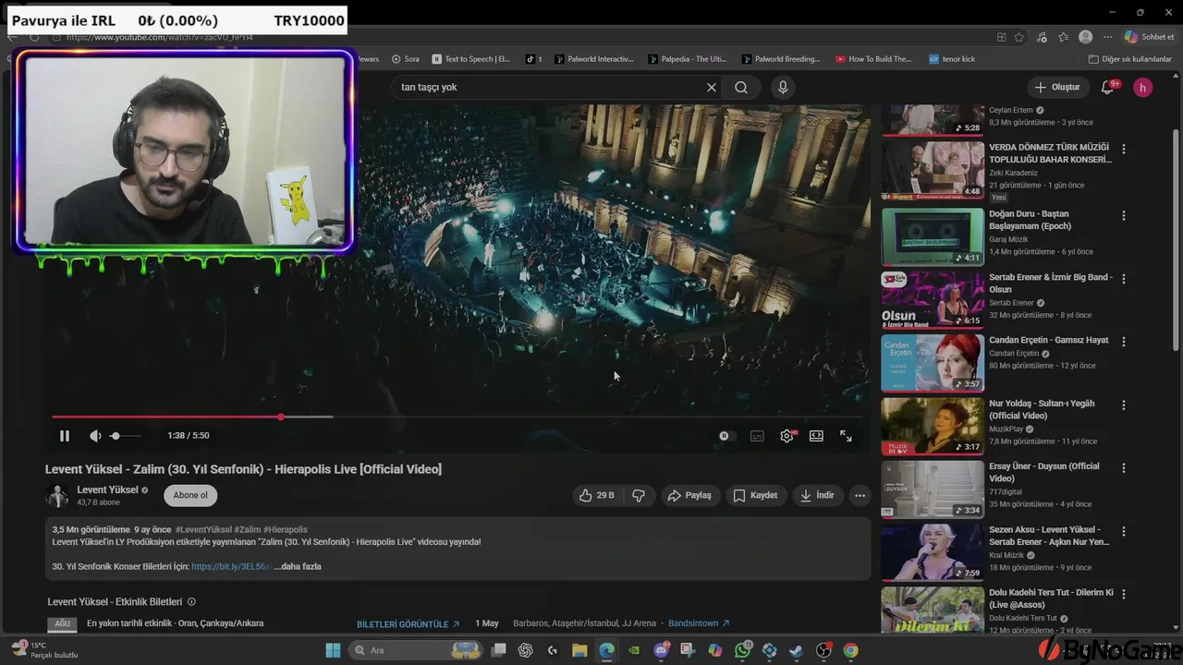
Task: Open Edge browser profile icon
Action: pos(1085,37)
